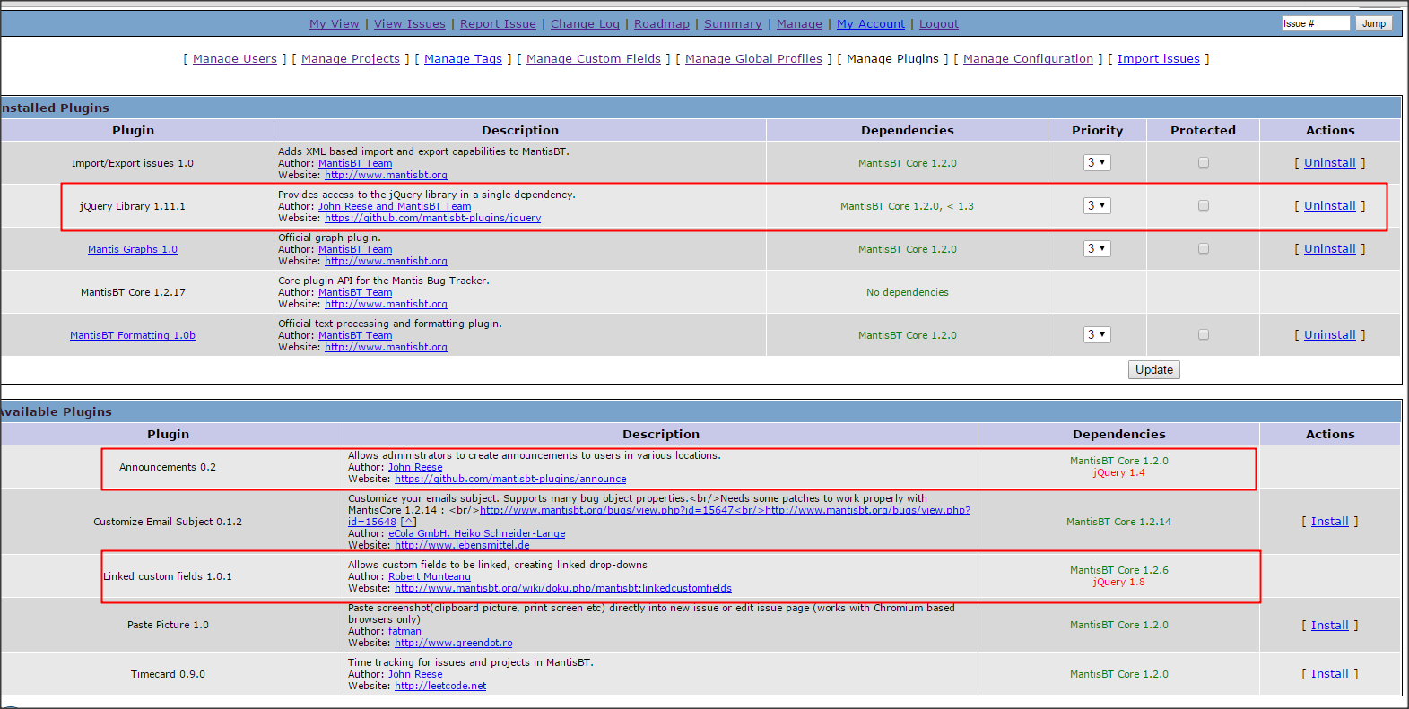Click the Issue # input field
1409x709 pixels.
point(1315,23)
